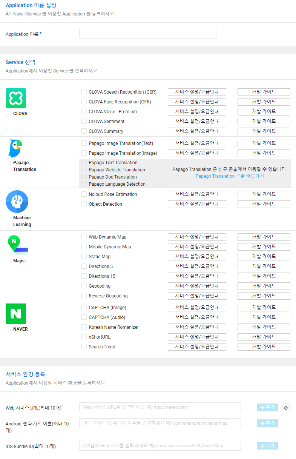This screenshot has width=296, height=459.
Task: Check the Machine Learning category checkbox
Action: pos(8,217)
